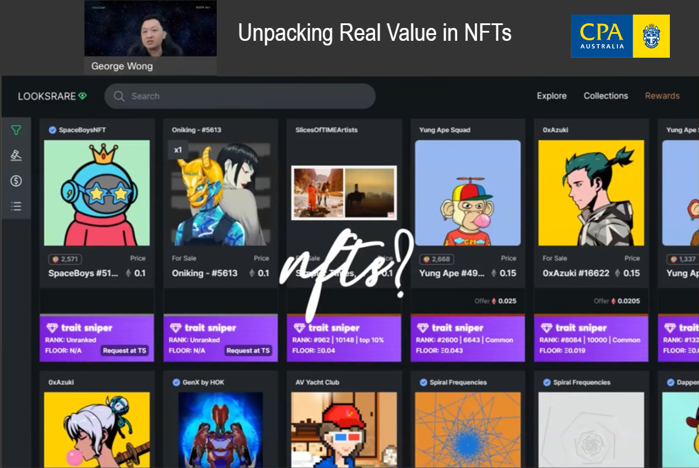This screenshot has width=699, height=468.
Task: Click the 2,668 rarity badge on Yung Ape
Action: (x=436, y=259)
